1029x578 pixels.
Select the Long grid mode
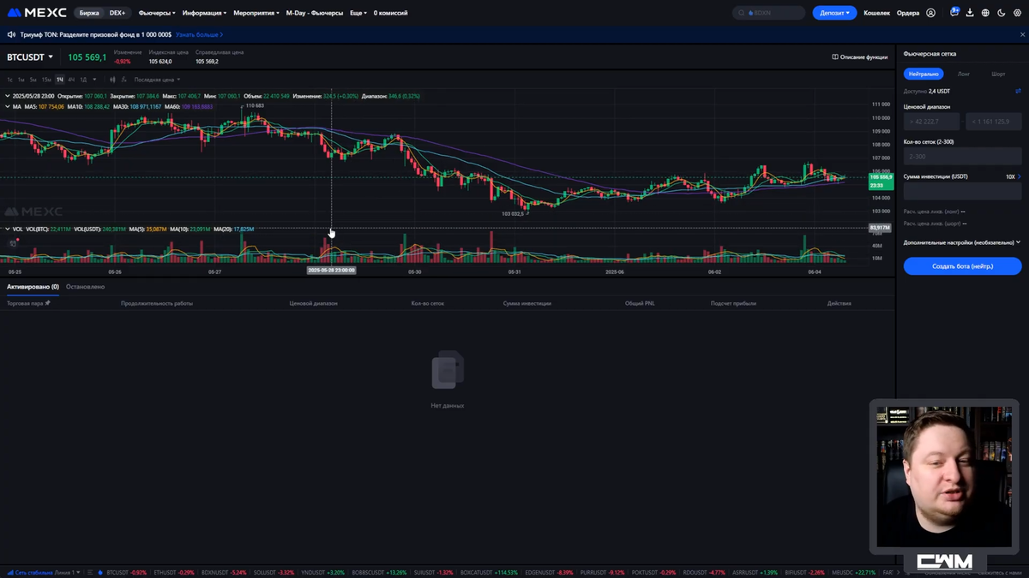(x=964, y=74)
